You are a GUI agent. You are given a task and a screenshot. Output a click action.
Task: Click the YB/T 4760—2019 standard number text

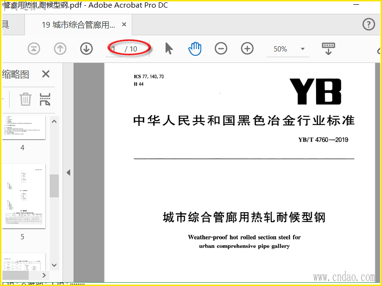[323, 140]
